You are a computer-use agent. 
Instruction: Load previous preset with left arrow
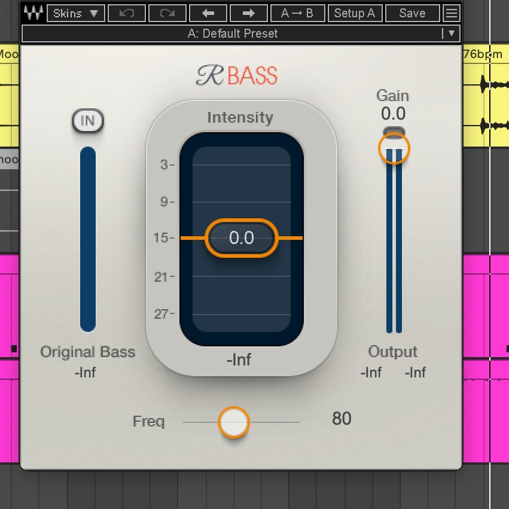point(208,13)
